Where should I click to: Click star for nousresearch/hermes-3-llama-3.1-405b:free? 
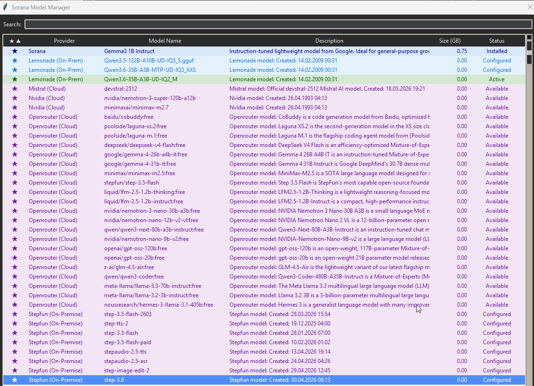15,305
